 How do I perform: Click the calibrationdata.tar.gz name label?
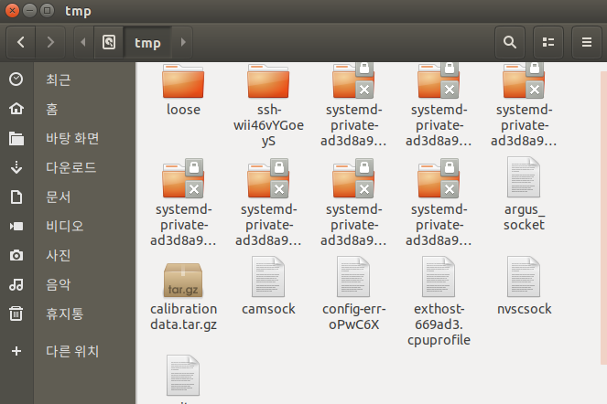point(183,316)
